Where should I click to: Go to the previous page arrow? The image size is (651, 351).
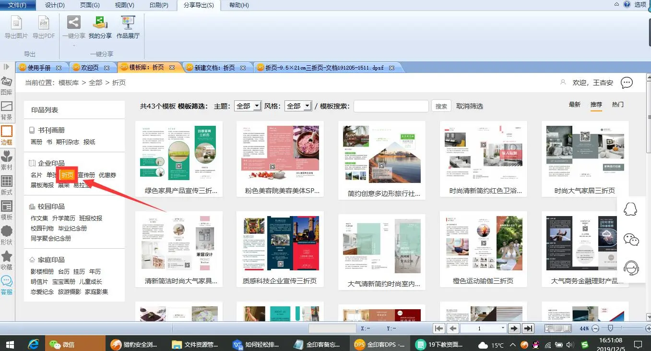point(453,328)
